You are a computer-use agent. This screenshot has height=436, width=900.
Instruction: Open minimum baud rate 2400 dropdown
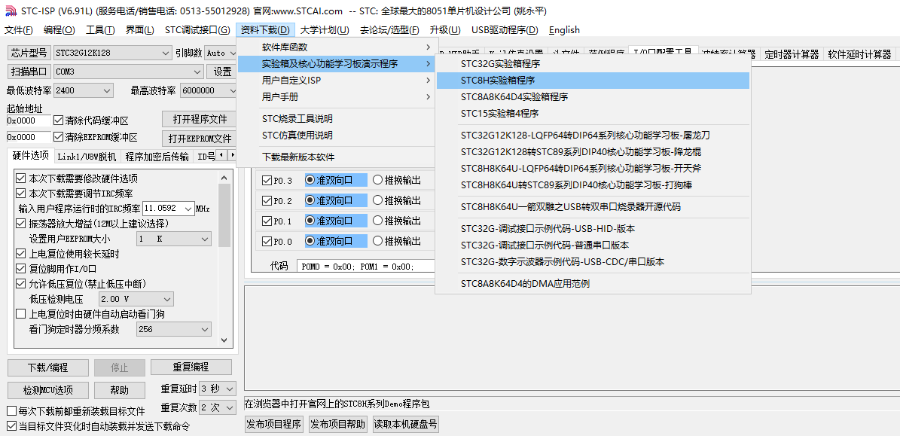[84, 90]
